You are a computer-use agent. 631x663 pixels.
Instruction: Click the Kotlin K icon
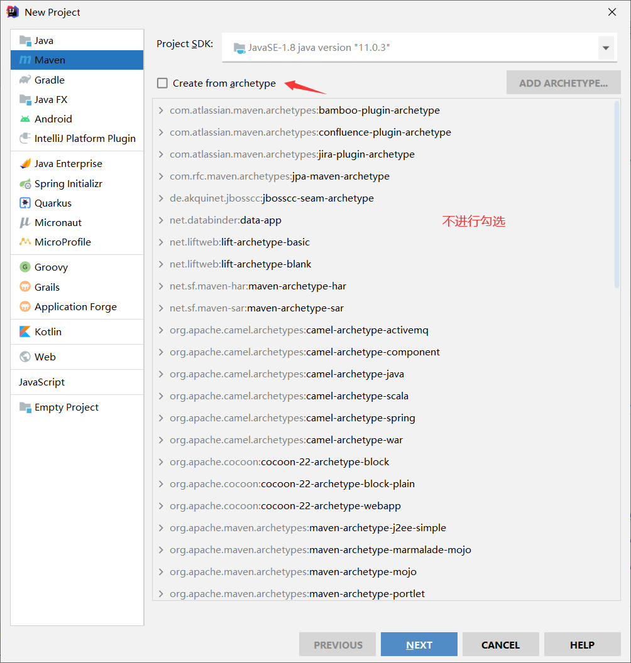click(x=25, y=331)
